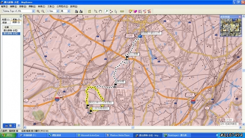Click the 陽光山林入口 waypoint label
Screen dimensions: 245x138
tap(101, 103)
